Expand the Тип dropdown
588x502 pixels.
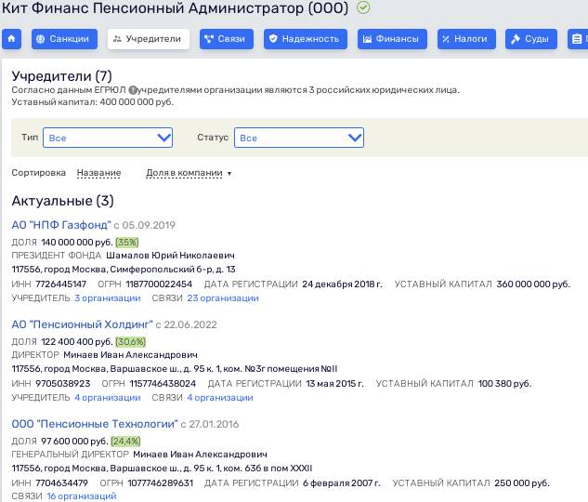click(108, 138)
